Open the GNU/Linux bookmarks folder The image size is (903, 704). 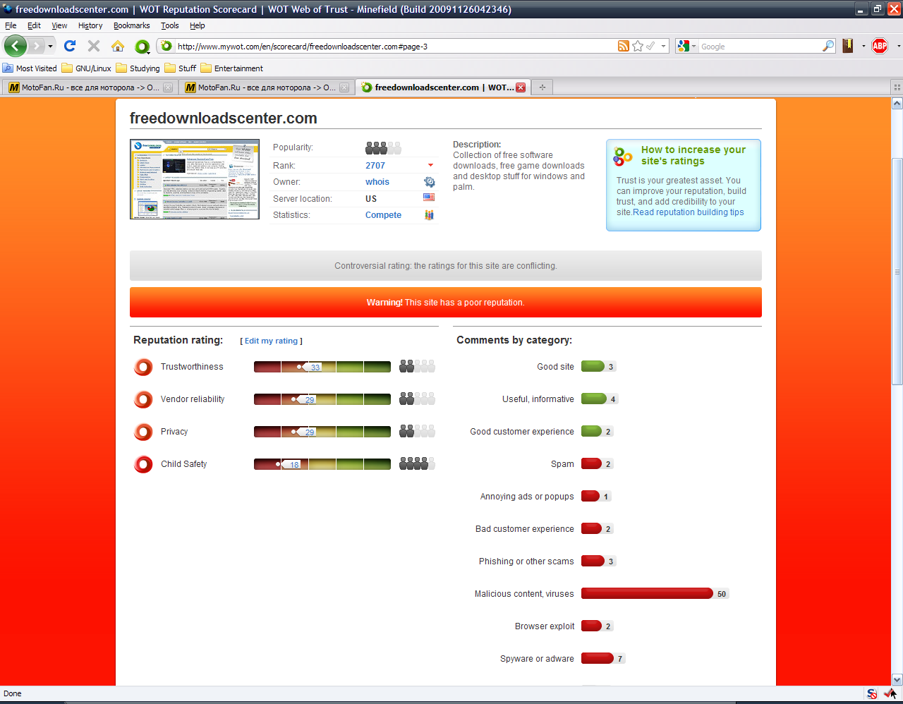click(86, 68)
